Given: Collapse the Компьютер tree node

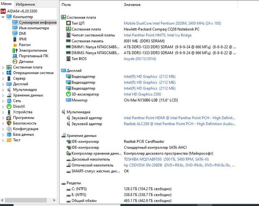Looking at the screenshot, I should [x=3, y=17].
